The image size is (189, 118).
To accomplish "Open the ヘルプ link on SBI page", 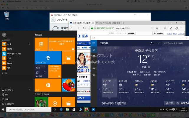I will tap(170, 34).
